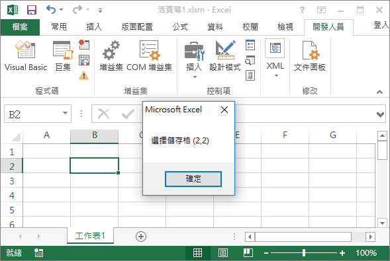Click 確定 in the message box
Viewport: 390px width, 261px height.
(x=193, y=178)
